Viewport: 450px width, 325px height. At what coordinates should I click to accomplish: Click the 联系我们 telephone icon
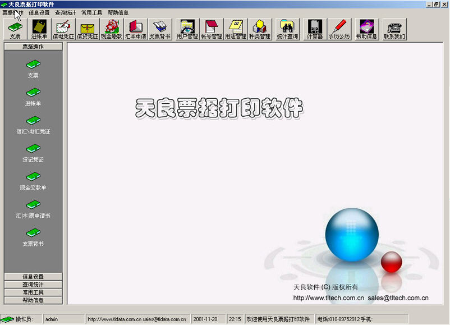coord(394,29)
